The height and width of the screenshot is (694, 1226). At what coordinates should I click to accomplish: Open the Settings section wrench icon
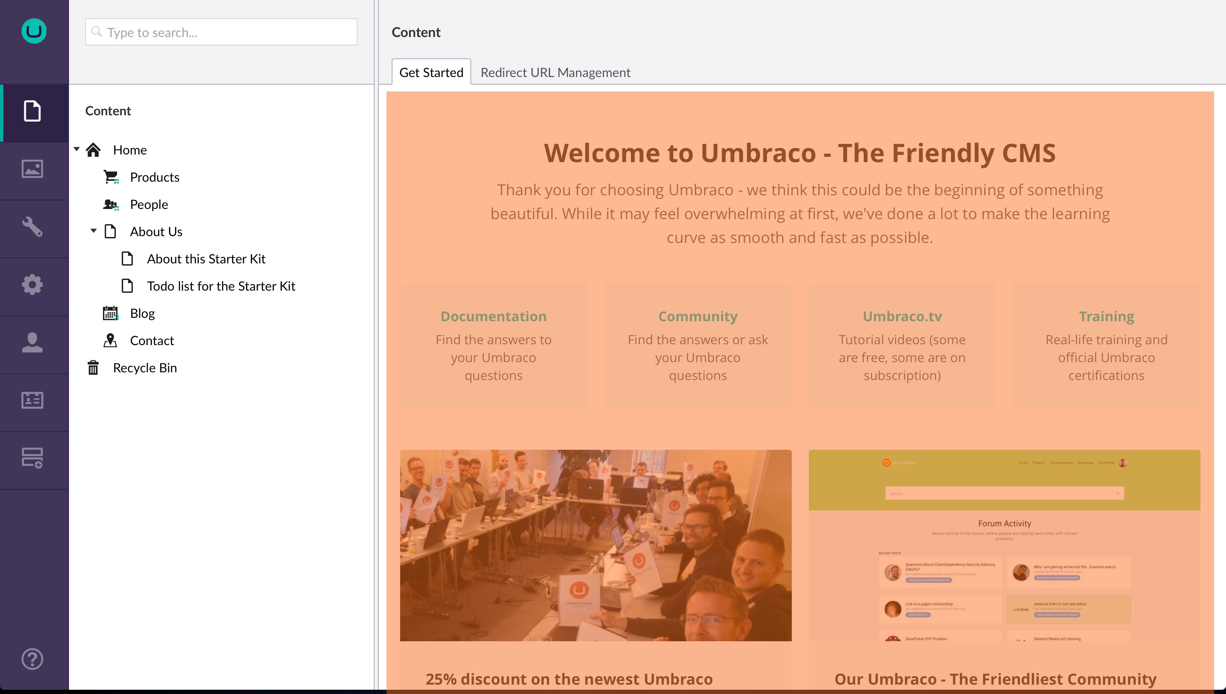click(32, 227)
